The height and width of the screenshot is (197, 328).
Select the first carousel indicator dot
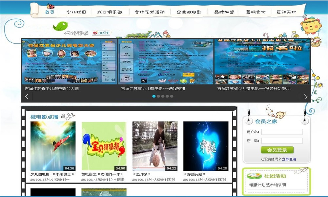tap(154, 96)
